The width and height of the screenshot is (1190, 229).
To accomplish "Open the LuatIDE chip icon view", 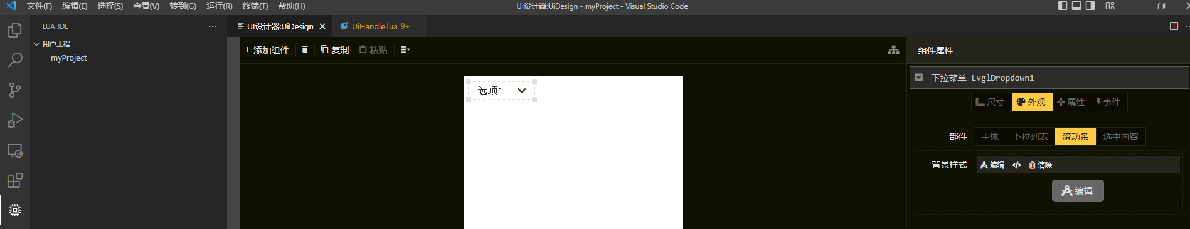I will coord(15,210).
